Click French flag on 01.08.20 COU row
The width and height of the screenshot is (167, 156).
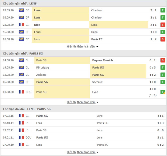[21, 92]
